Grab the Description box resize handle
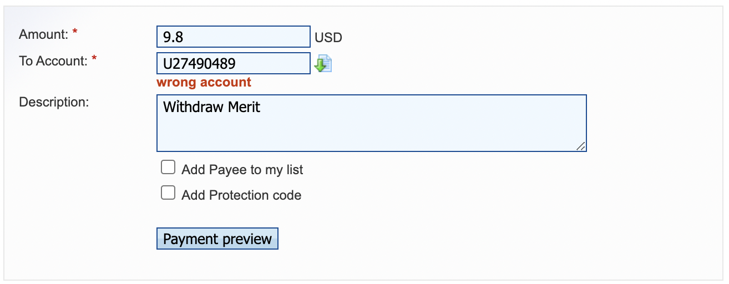Viewport: 729px width, 284px height. [x=580, y=146]
